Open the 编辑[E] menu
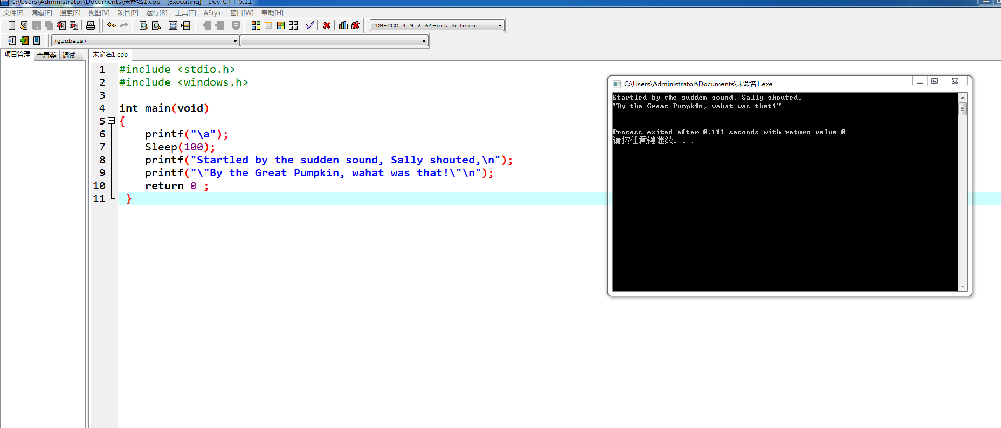The width and height of the screenshot is (1001, 428). click(42, 12)
